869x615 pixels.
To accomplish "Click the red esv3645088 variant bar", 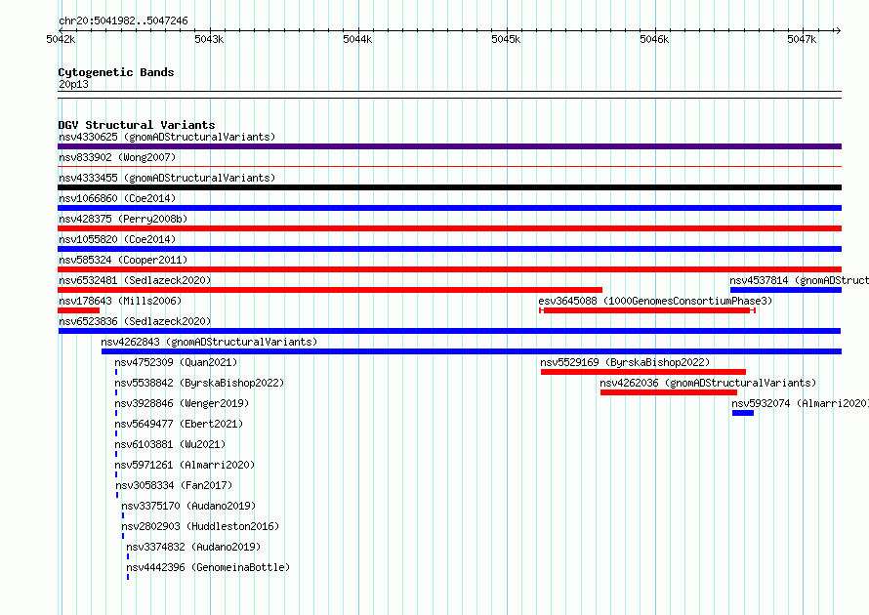I will (x=647, y=310).
